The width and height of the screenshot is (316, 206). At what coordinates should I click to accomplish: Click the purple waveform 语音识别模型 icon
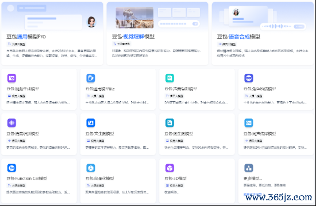[x=11, y=122]
